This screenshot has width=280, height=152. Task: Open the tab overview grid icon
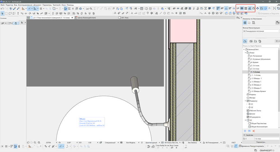28,18
